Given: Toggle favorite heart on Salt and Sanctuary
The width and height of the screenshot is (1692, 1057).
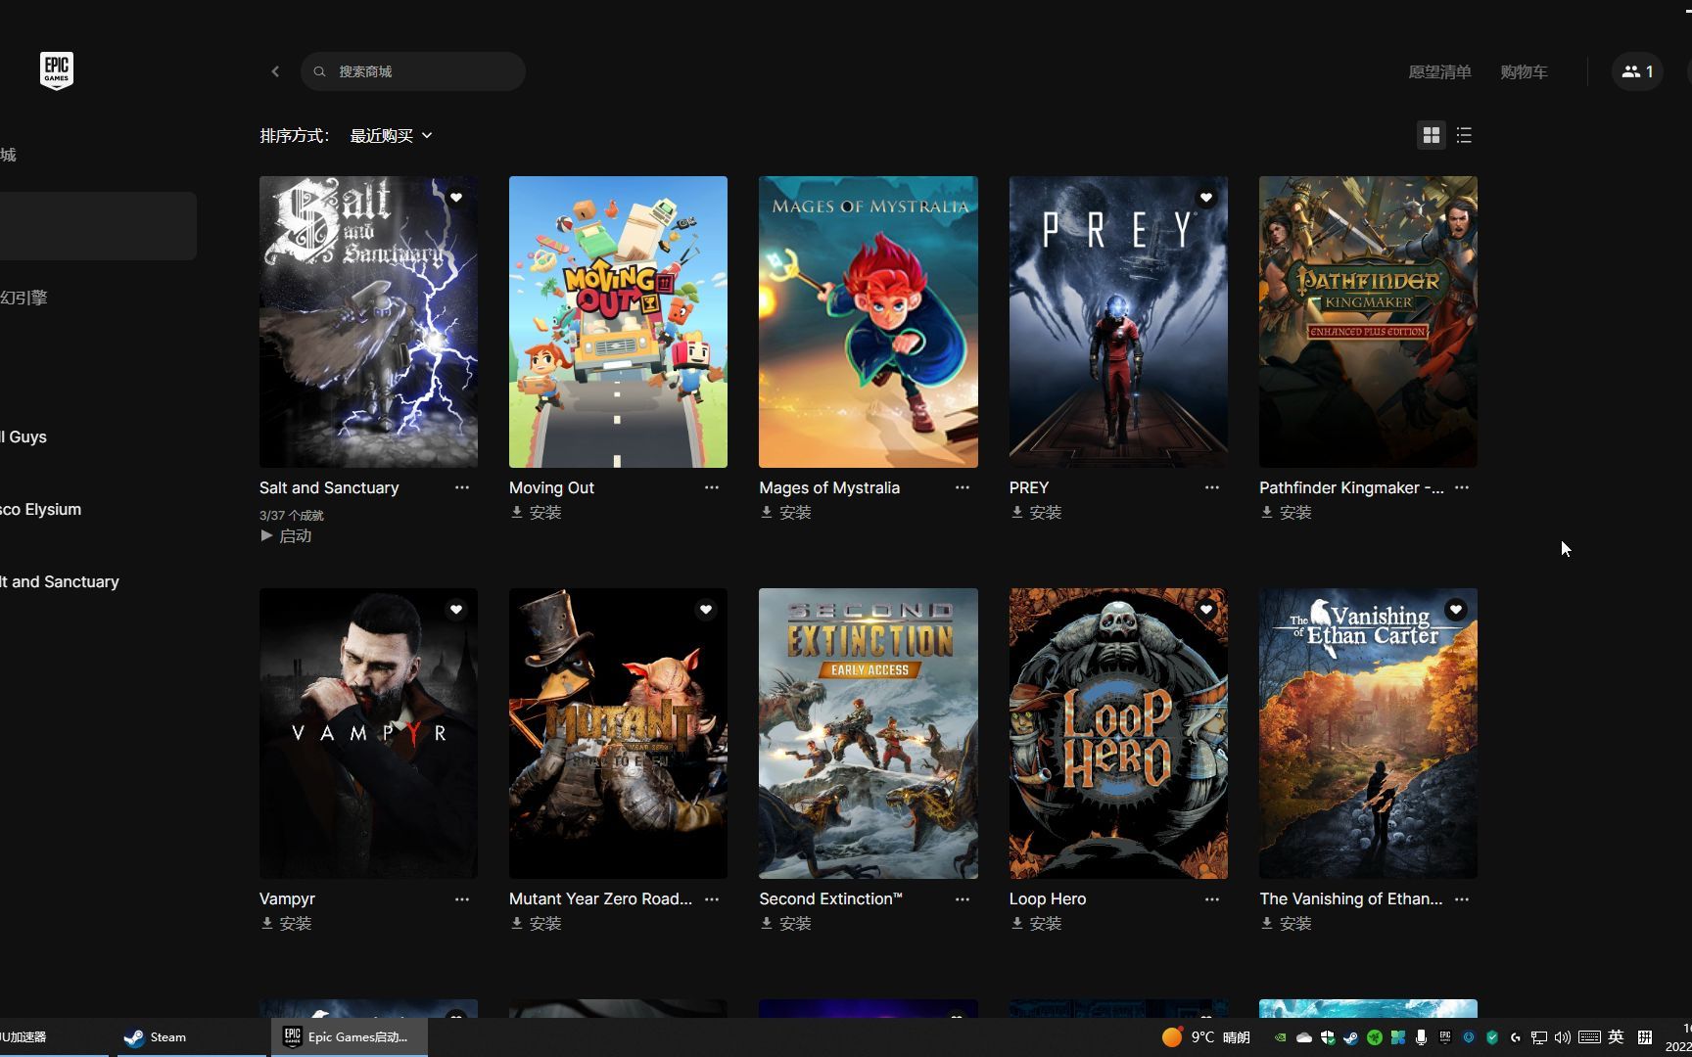Looking at the screenshot, I should pos(456,198).
